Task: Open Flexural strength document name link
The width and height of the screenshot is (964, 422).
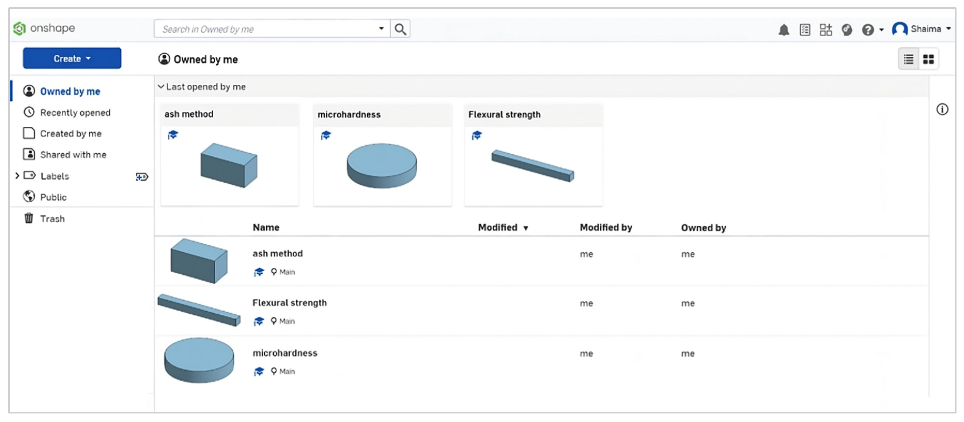Action: click(289, 303)
